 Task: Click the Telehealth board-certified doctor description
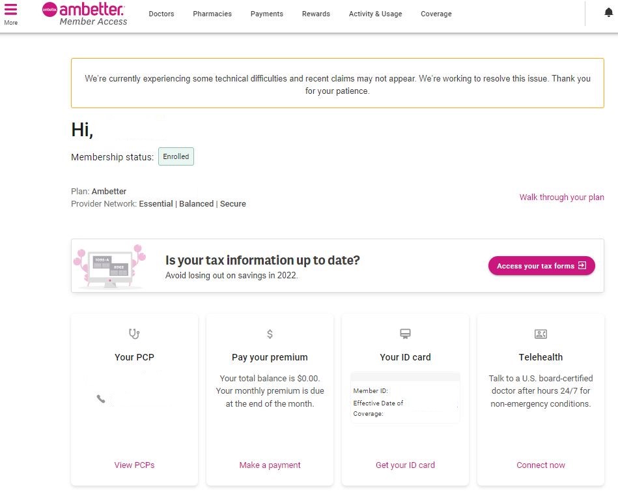tap(541, 391)
